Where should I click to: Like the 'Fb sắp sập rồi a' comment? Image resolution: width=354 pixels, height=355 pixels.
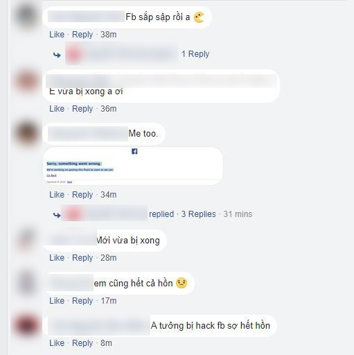pyautogui.click(x=57, y=35)
